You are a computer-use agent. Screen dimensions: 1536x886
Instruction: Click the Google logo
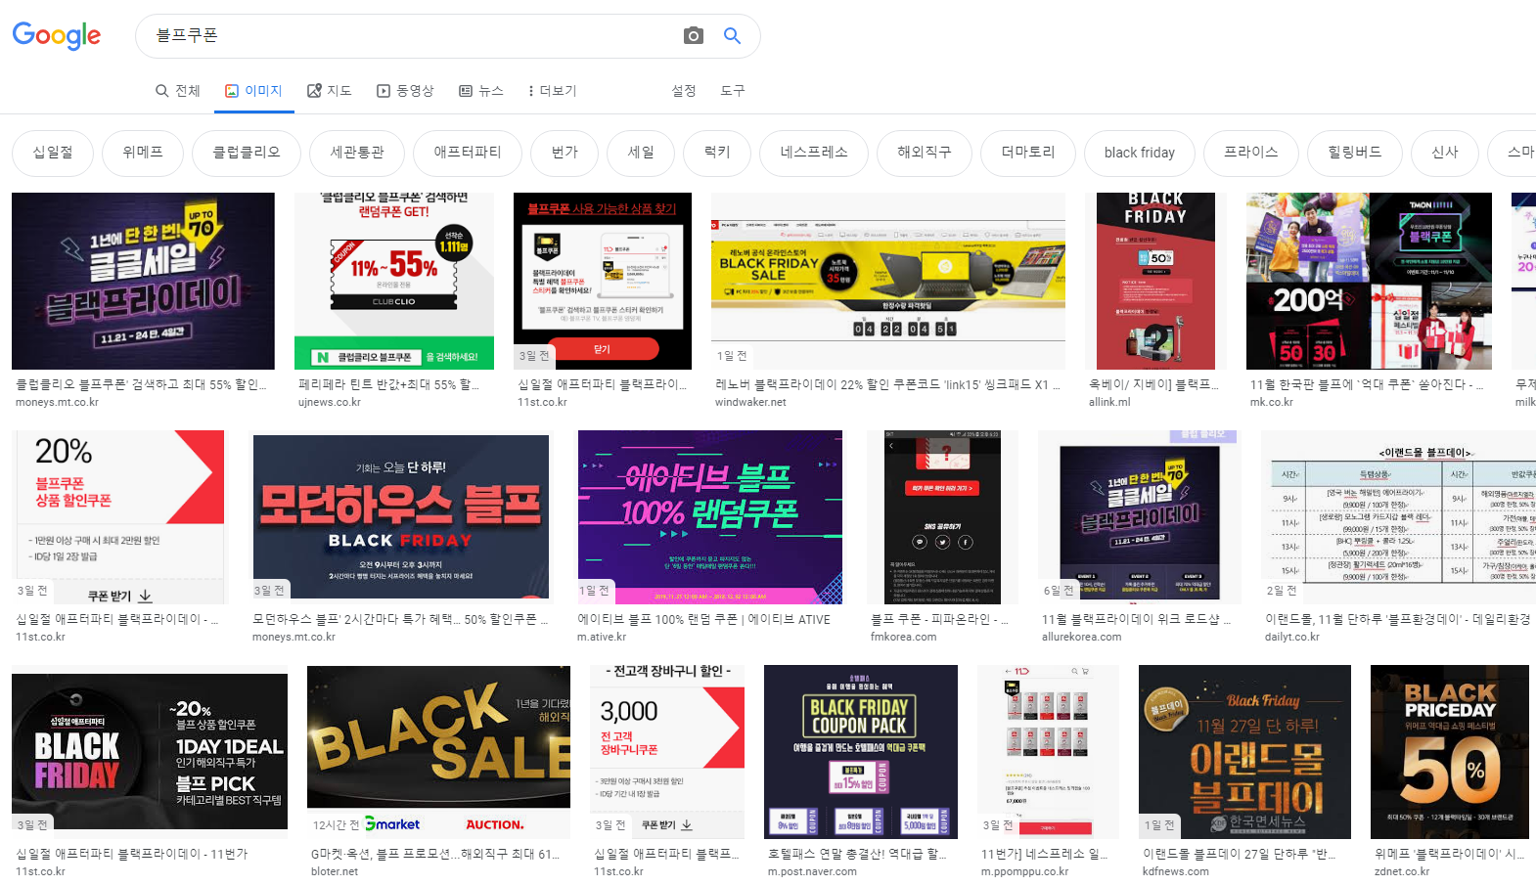[x=56, y=36]
